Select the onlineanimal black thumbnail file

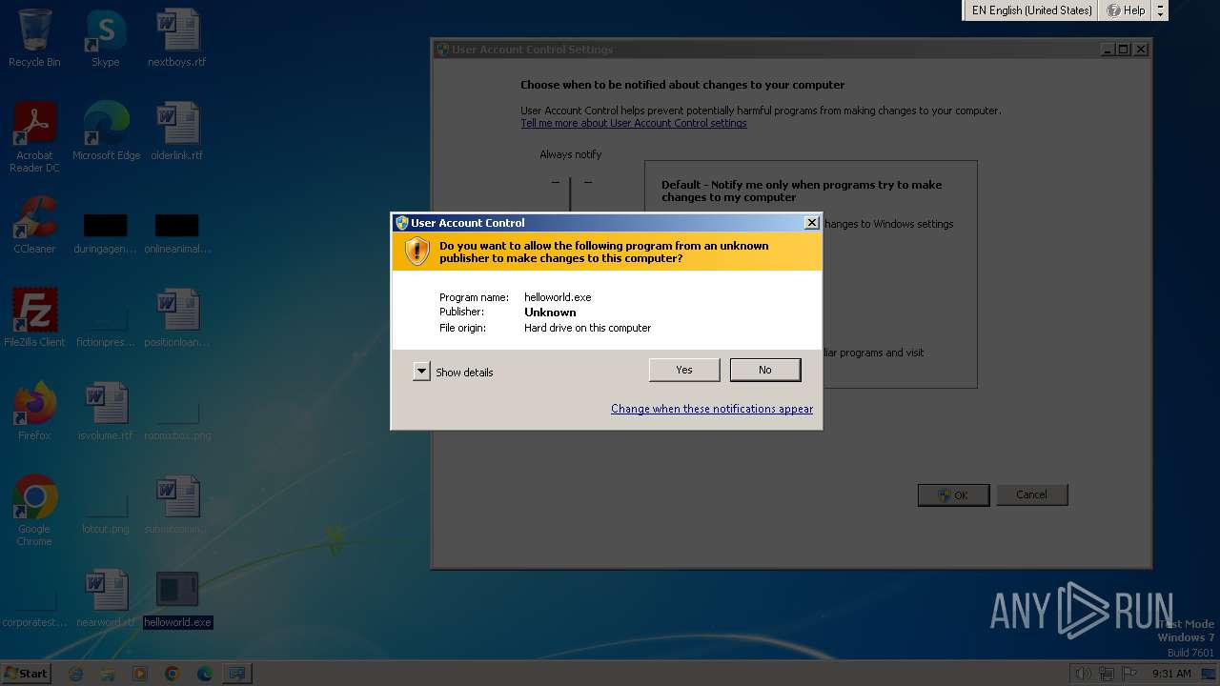[x=177, y=233]
